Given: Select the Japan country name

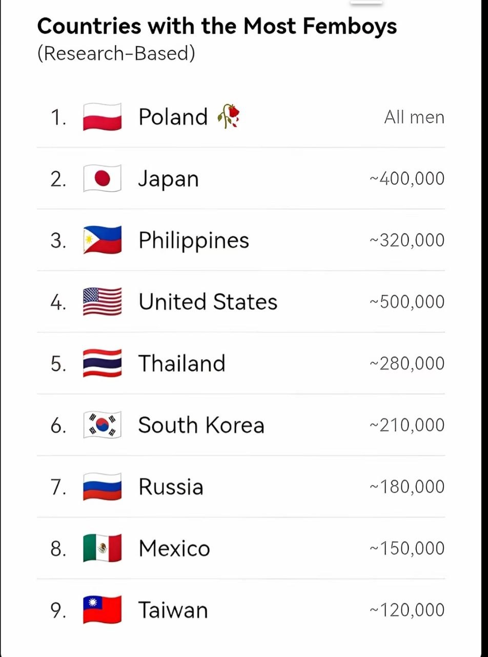Looking at the screenshot, I should [x=169, y=180].
